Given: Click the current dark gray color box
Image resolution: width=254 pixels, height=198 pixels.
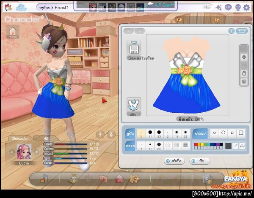Looking at the screenshot, I should click(x=228, y=146).
